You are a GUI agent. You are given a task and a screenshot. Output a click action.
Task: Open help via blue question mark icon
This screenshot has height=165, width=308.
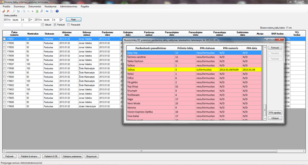tap(57, 11)
